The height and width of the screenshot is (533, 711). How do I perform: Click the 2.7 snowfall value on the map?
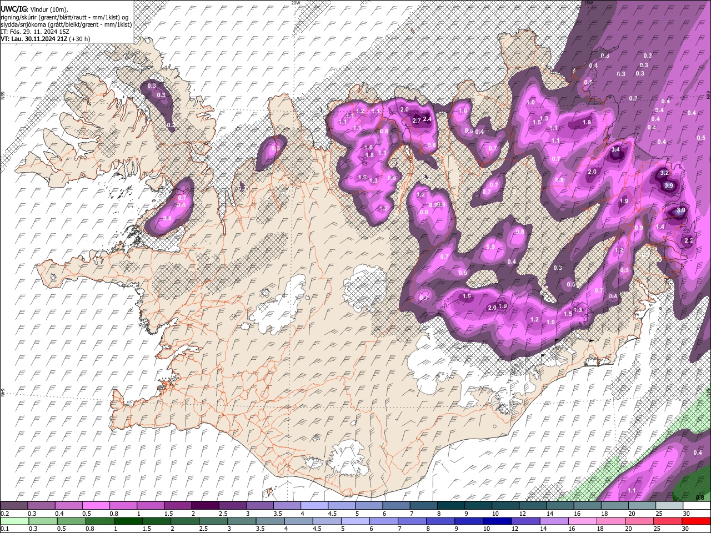(416, 121)
